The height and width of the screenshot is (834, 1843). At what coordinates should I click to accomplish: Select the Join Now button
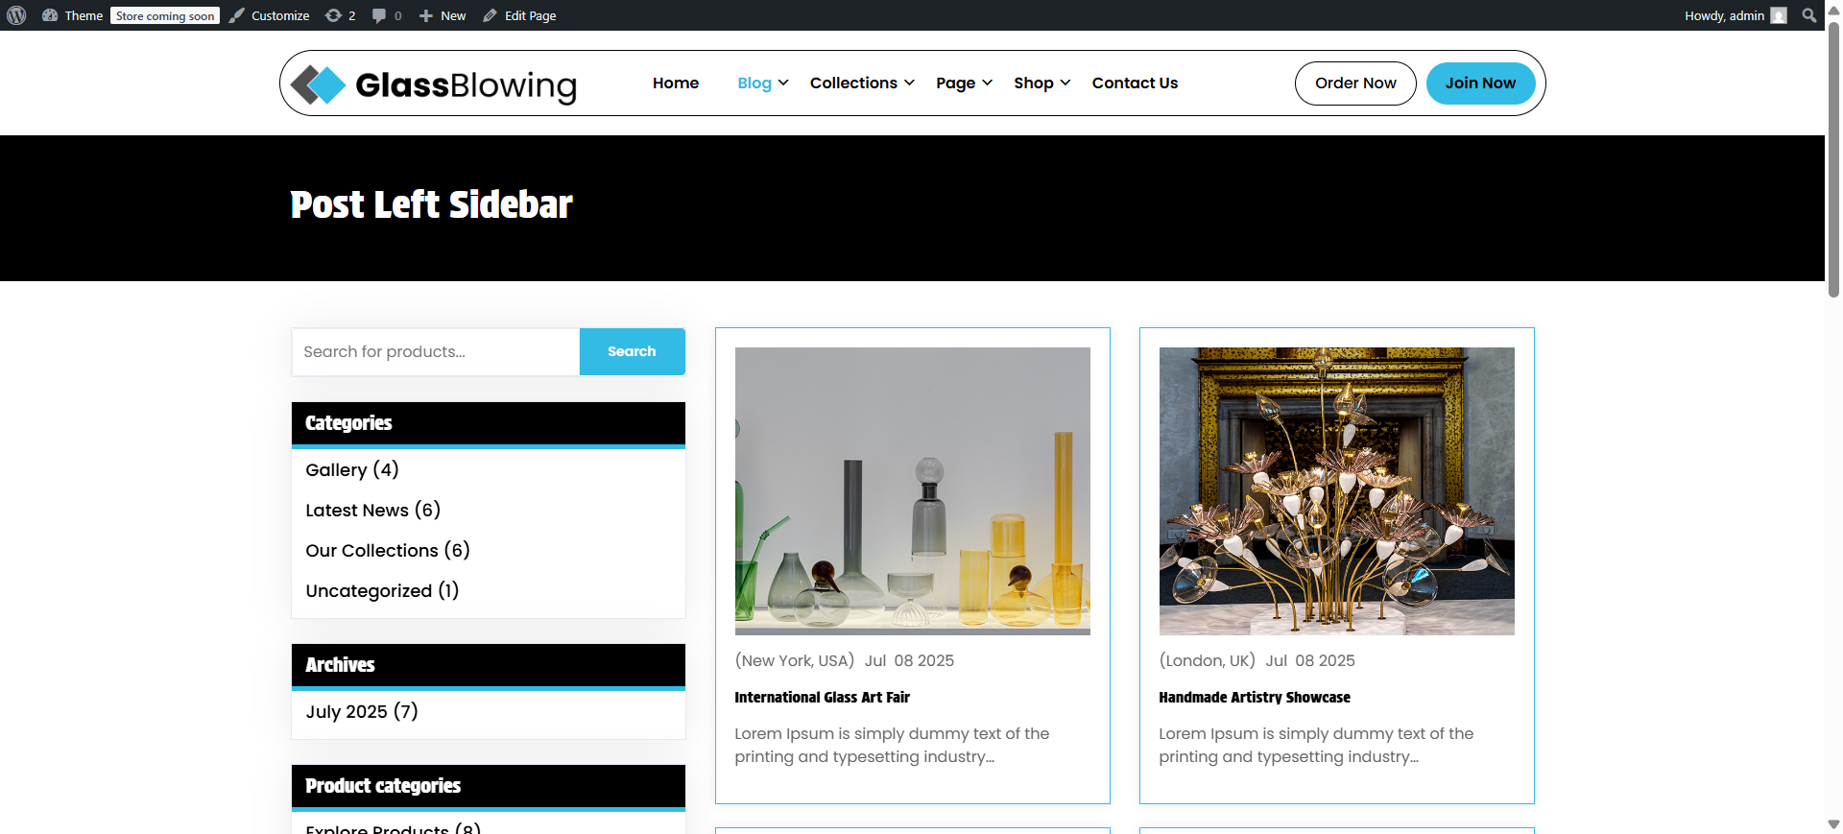[x=1480, y=83]
